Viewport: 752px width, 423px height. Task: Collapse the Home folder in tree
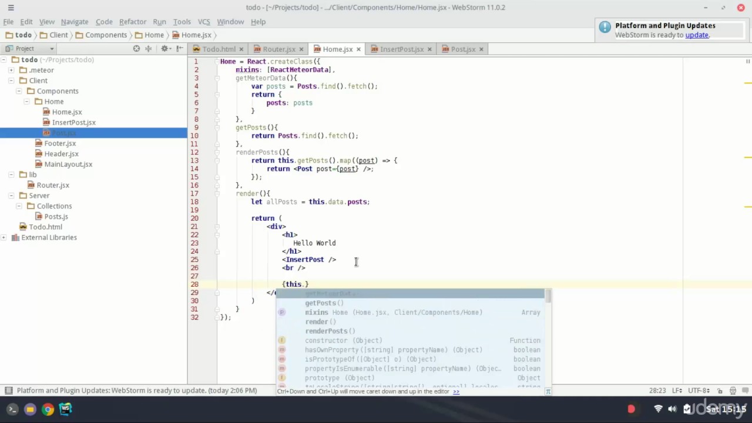(26, 102)
